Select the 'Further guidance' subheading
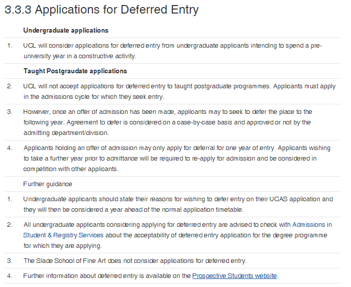 coord(48,184)
